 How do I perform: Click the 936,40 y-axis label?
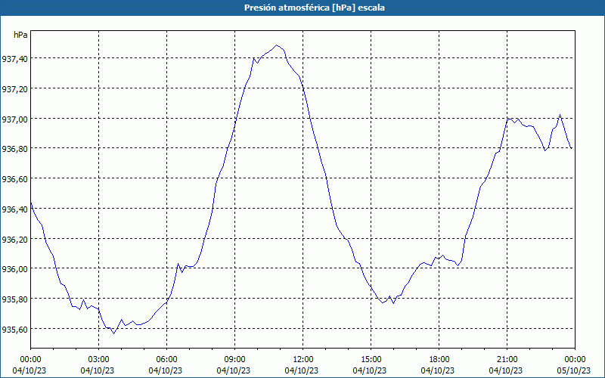(x=14, y=209)
